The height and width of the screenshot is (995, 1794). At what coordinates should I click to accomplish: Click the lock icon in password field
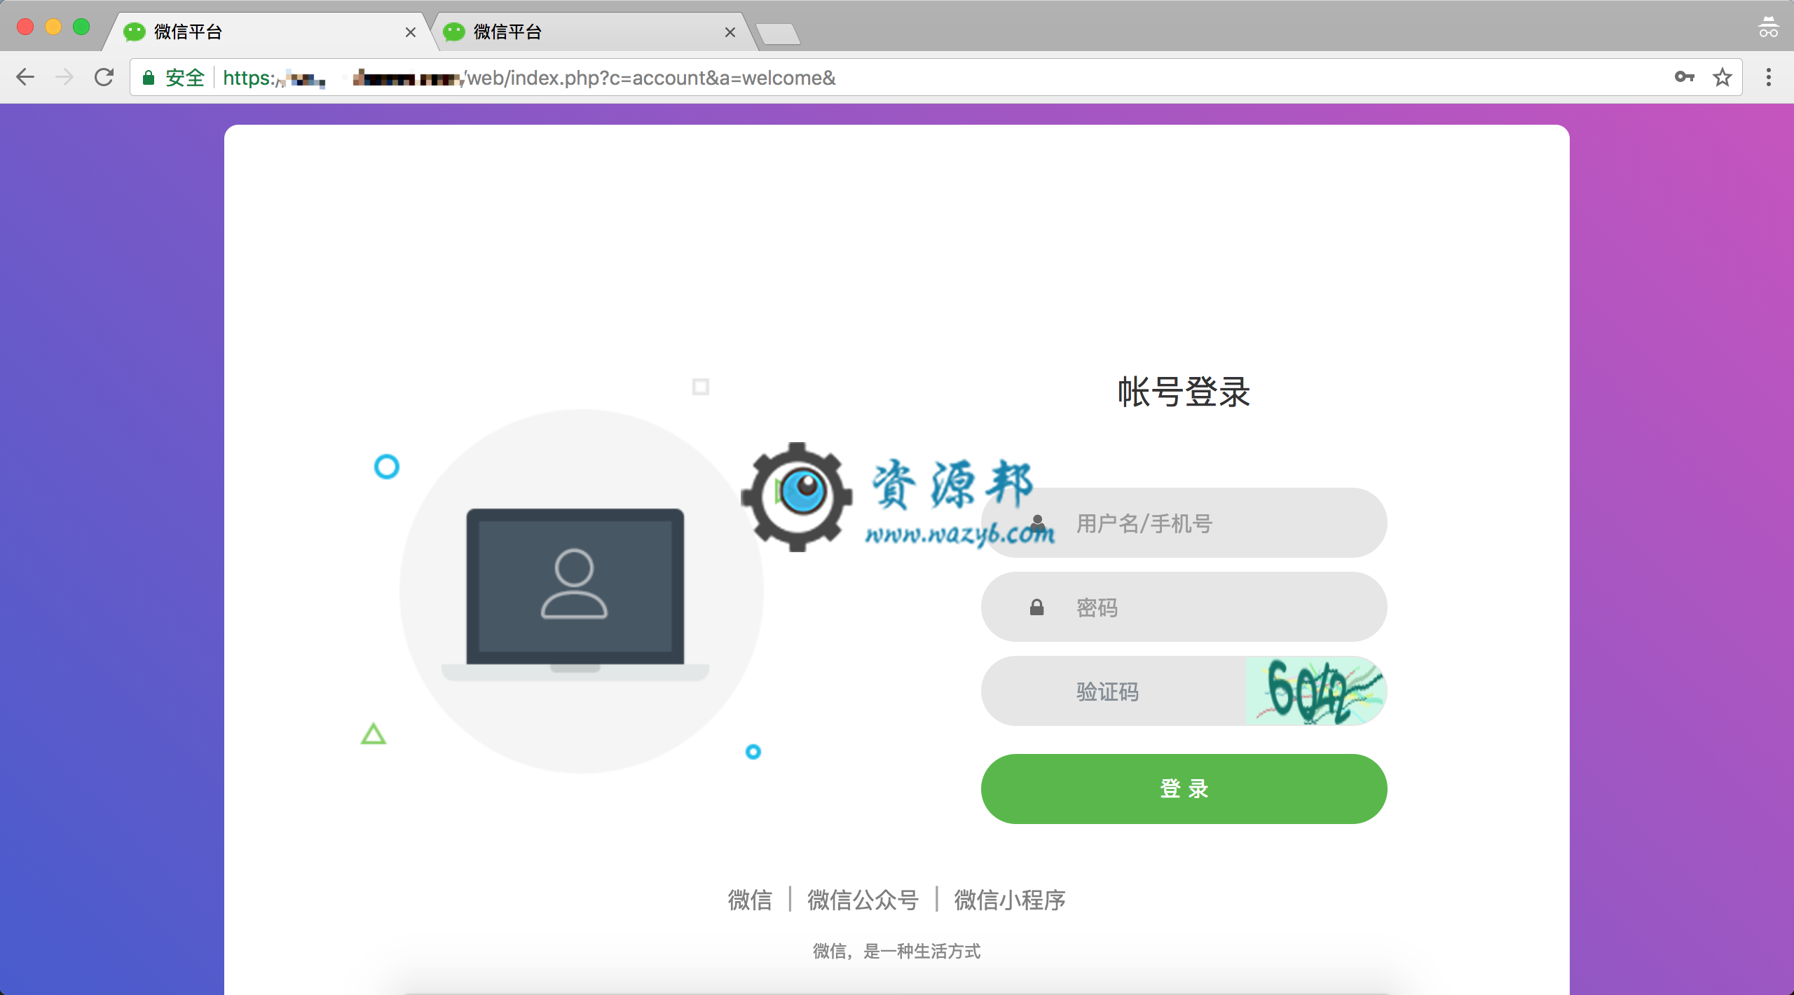pyautogui.click(x=1037, y=607)
